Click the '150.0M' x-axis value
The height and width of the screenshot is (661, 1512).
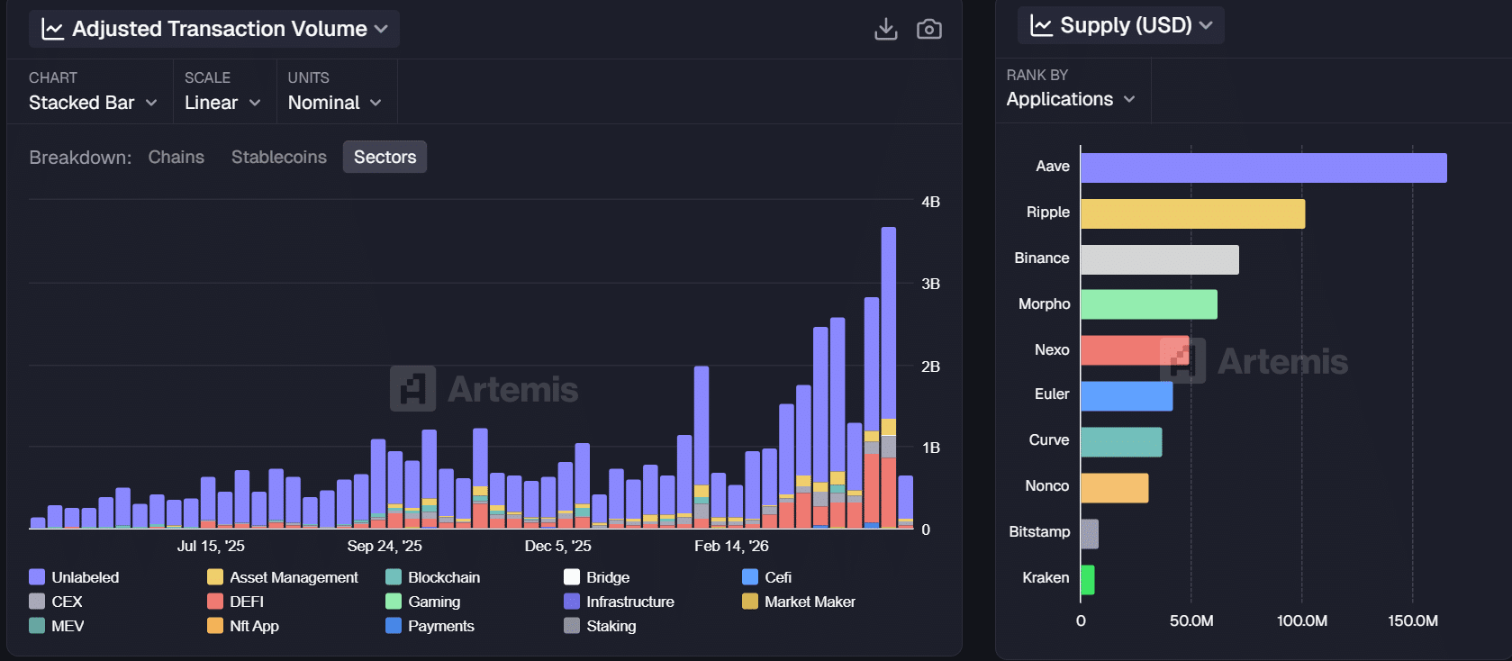(1413, 621)
